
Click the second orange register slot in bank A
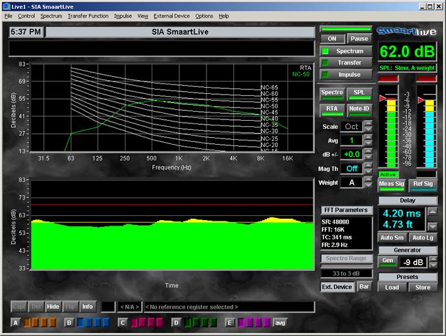pos(36,323)
